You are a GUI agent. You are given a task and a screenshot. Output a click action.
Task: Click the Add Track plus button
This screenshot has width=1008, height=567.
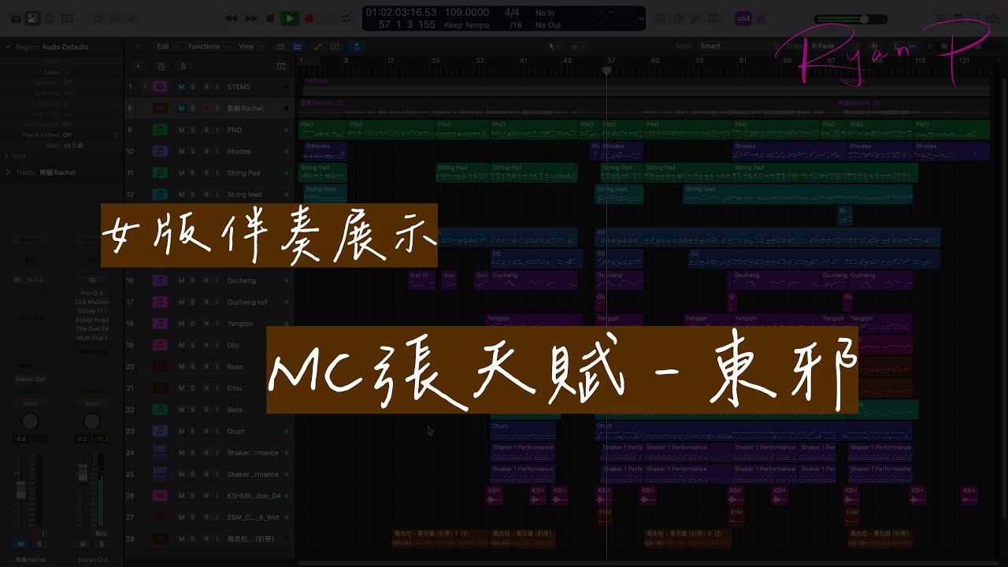(x=139, y=67)
